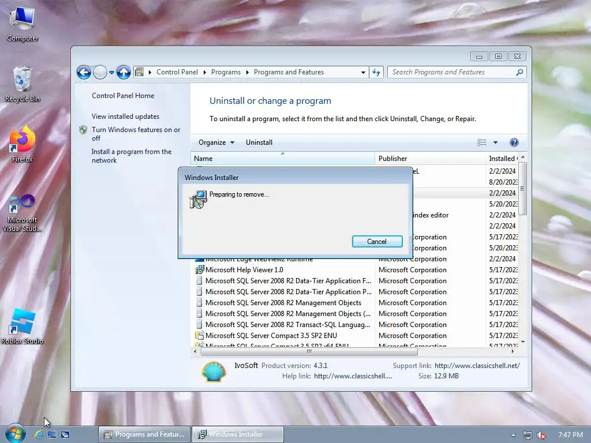This screenshot has height=443, width=591.
Task: Click the search magnifier icon
Action: point(519,72)
